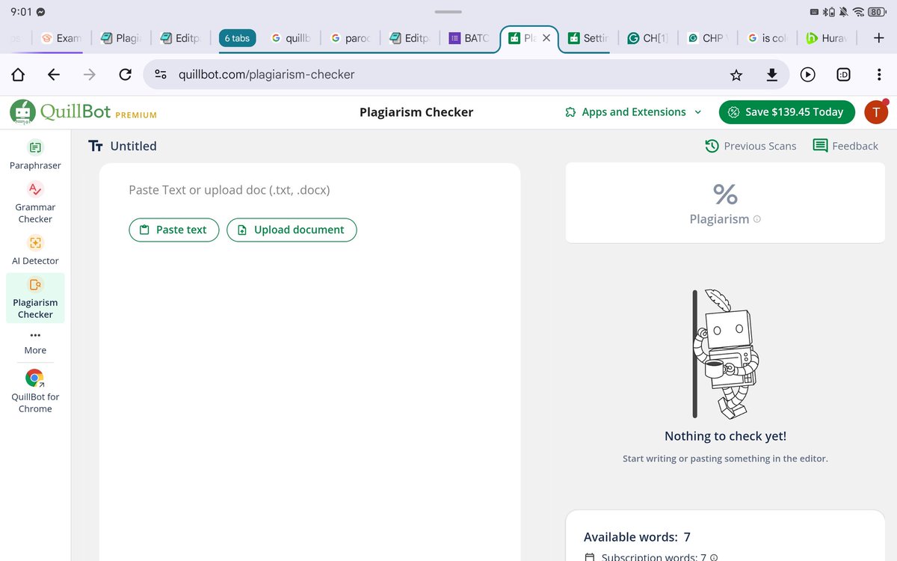Viewport: 897px width, 561px height.
Task: Reload the current page
Action: [125, 74]
